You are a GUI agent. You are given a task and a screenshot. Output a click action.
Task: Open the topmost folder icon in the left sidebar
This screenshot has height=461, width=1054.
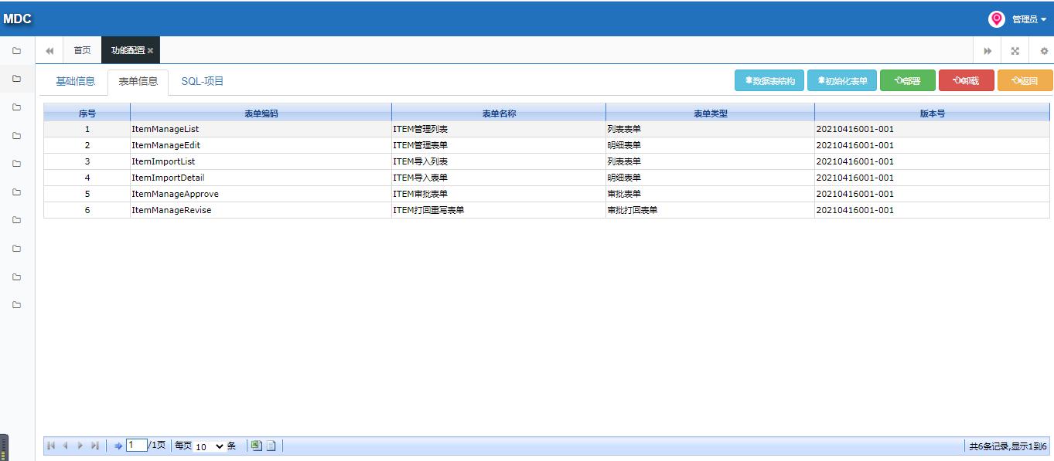pyautogui.click(x=17, y=51)
